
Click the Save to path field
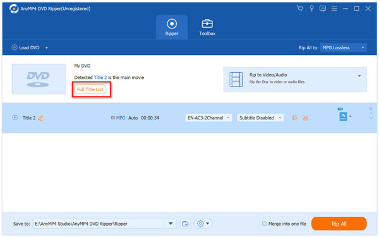pos(99,224)
